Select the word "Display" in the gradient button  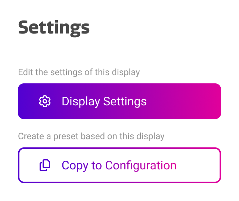coord(81,101)
